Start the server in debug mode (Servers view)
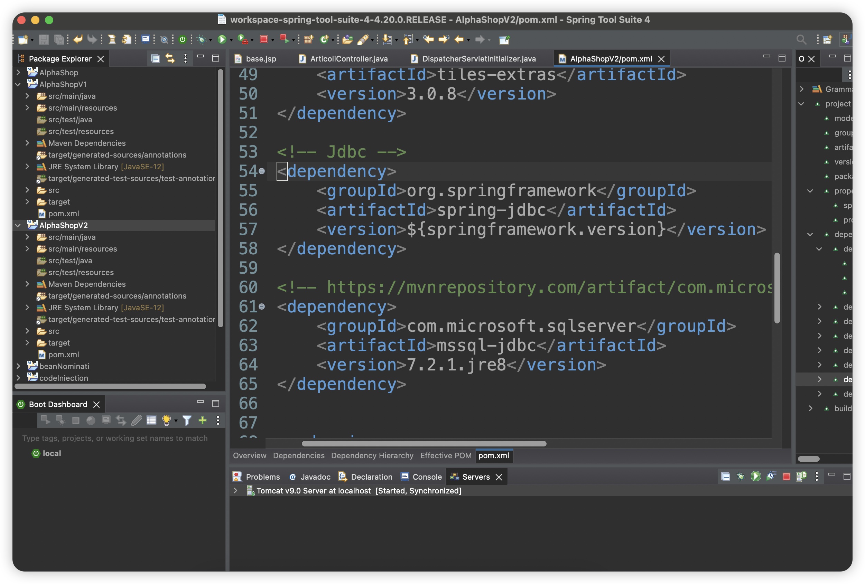 [x=741, y=477]
